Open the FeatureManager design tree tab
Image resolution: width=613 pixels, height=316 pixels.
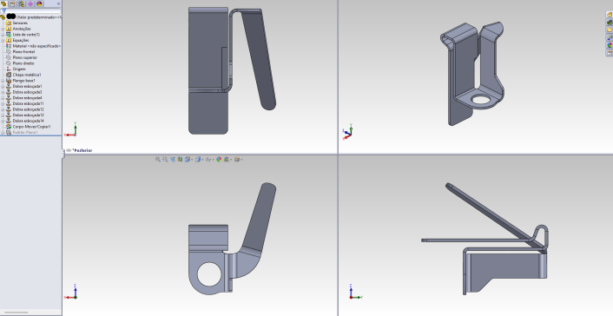pyautogui.click(x=3, y=4)
